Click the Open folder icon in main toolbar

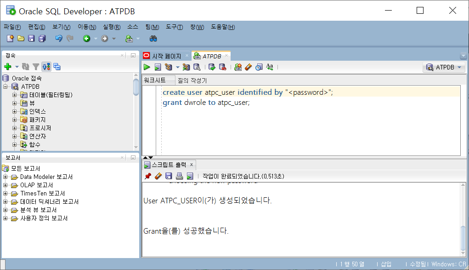coord(21,38)
